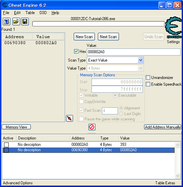Screen dimensions: 183x187
Task: Open the Table menu
Action: click(30, 13)
